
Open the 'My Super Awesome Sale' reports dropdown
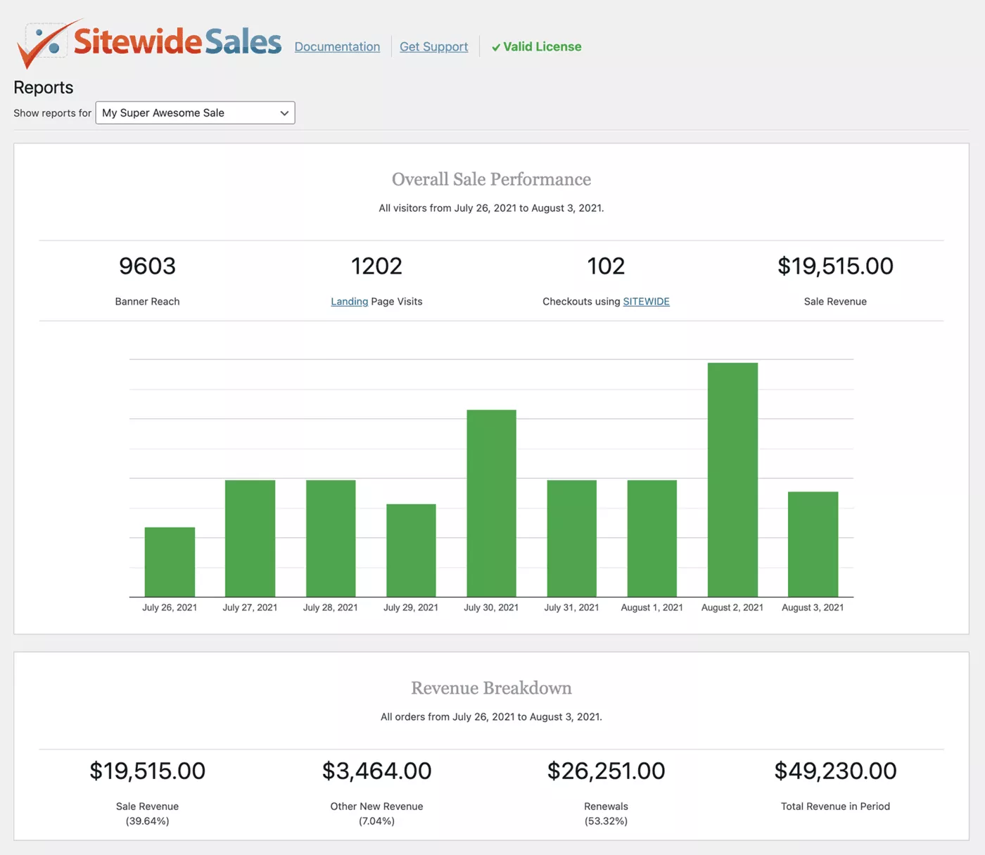(x=195, y=112)
